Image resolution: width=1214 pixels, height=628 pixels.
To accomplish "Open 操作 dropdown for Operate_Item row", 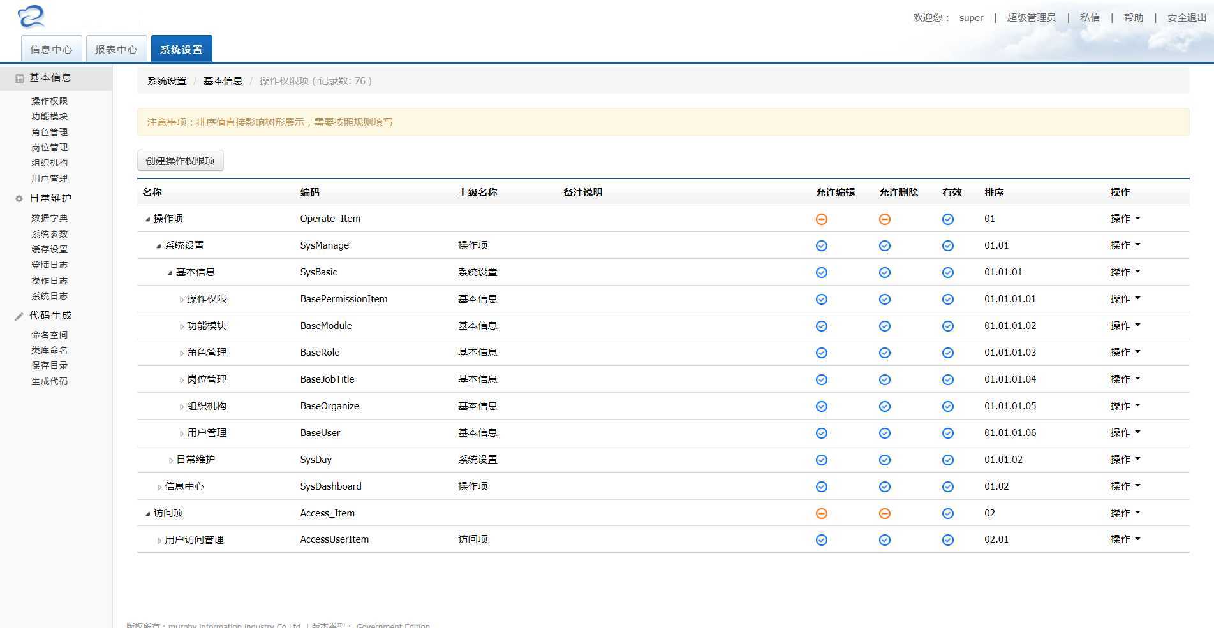I will click(x=1125, y=218).
